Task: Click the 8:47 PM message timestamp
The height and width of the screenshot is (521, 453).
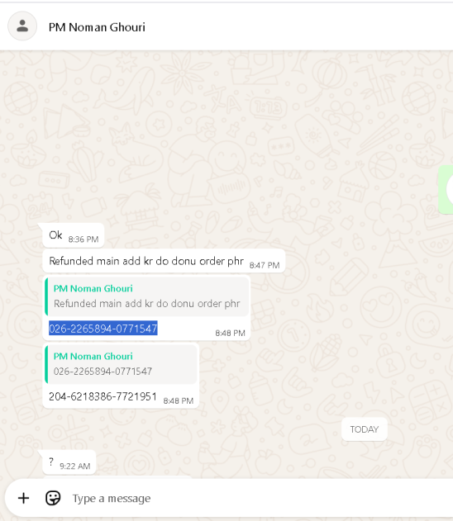Action: 265,265
